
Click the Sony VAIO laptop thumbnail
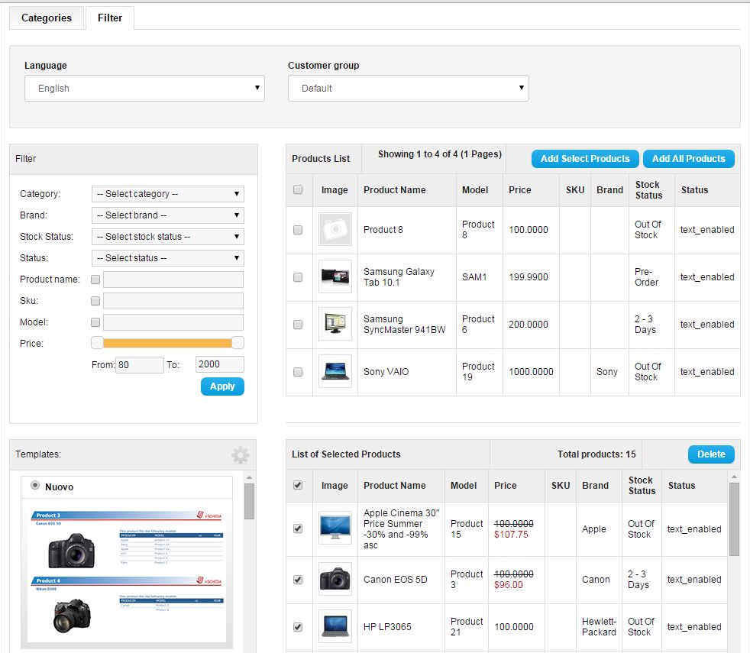(335, 371)
